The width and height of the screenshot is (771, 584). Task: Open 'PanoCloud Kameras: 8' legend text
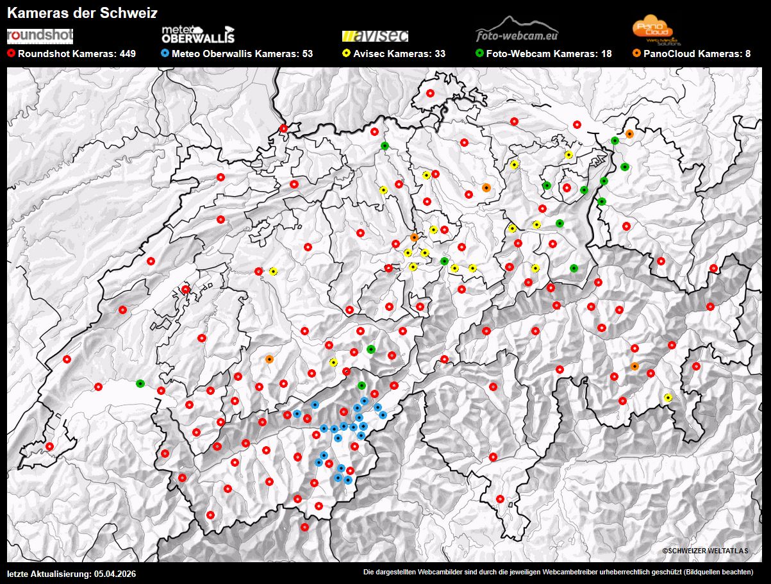pyautogui.click(x=698, y=54)
